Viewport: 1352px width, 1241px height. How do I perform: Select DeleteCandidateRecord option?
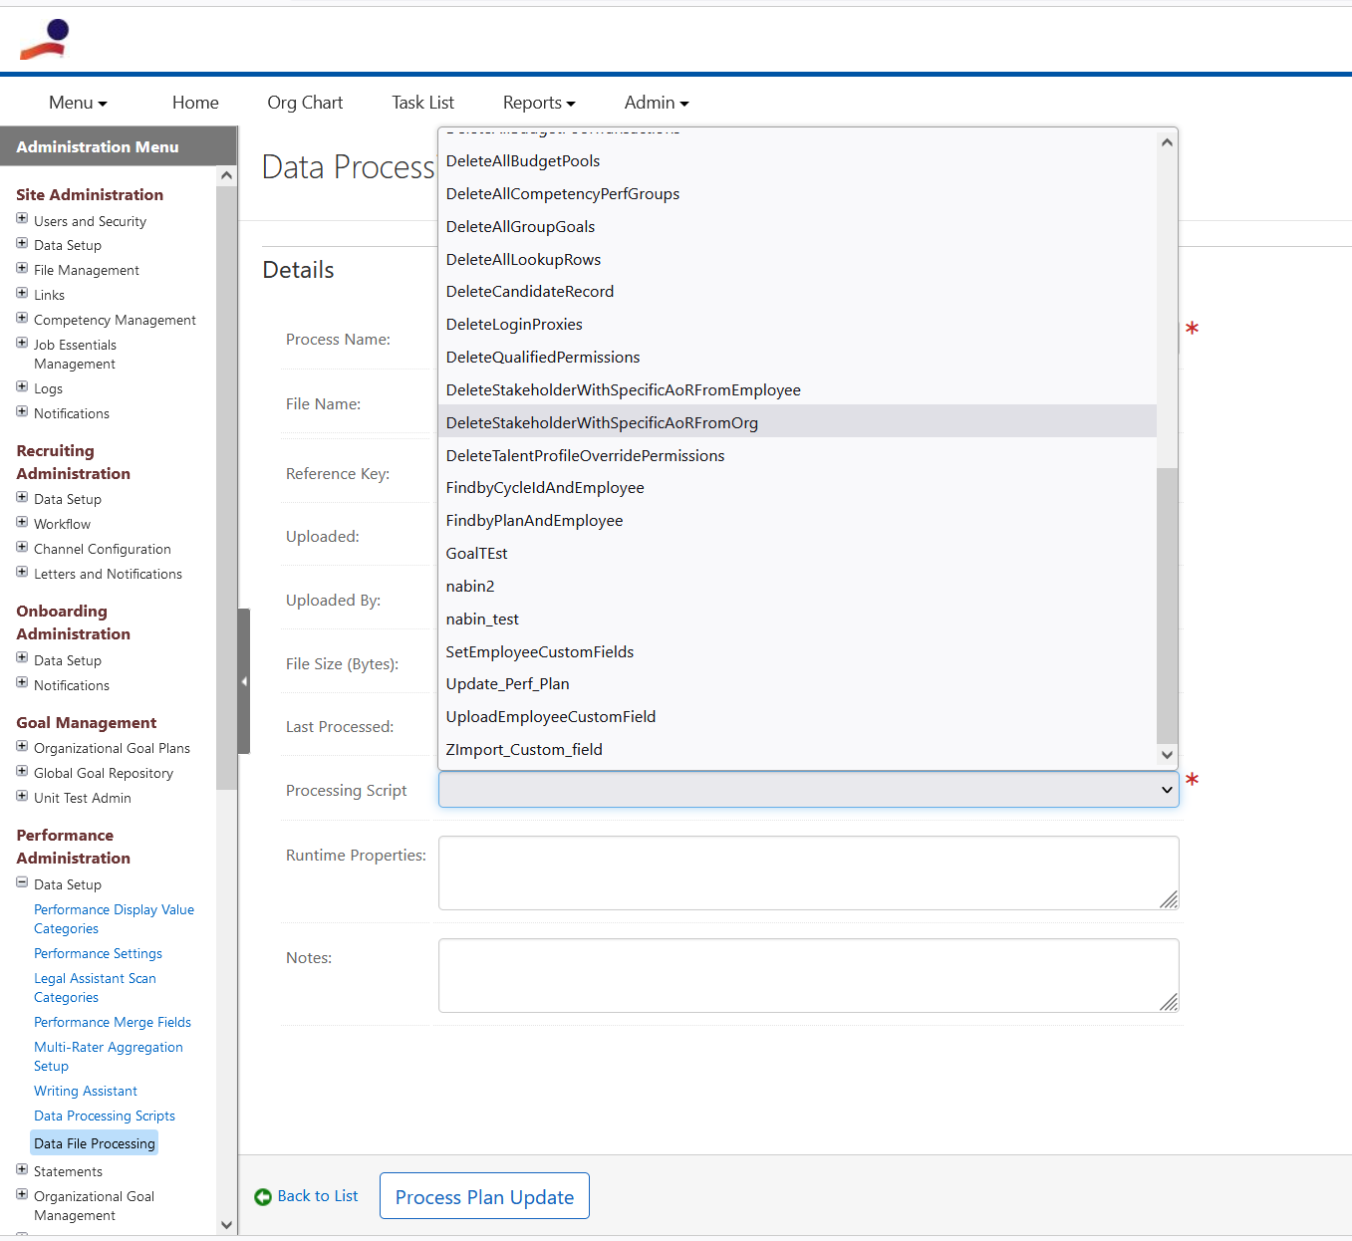[797, 292]
